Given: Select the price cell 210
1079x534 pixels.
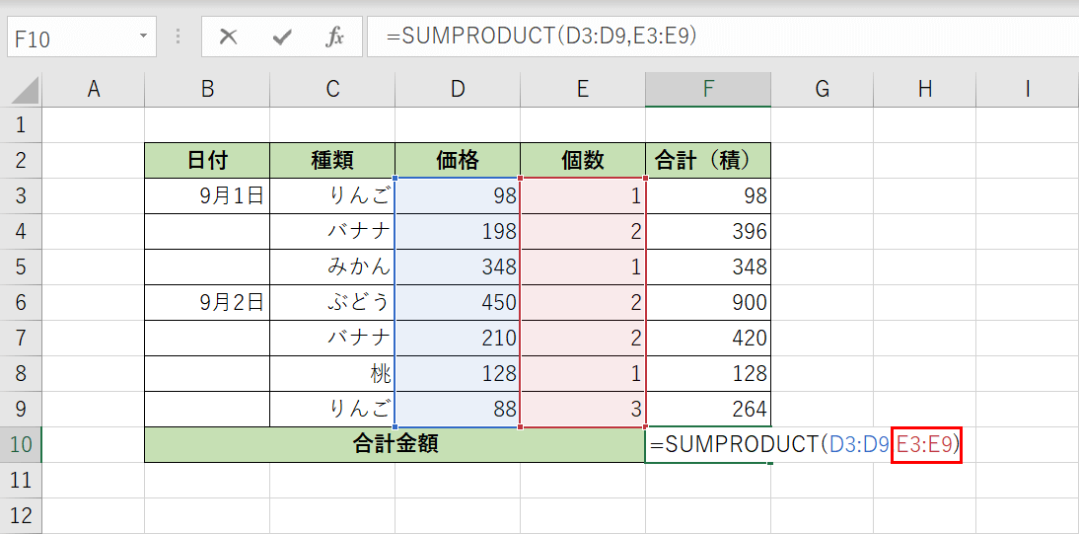Looking at the screenshot, I should [458, 339].
